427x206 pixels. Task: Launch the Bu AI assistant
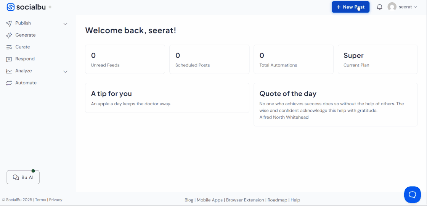coord(23,177)
